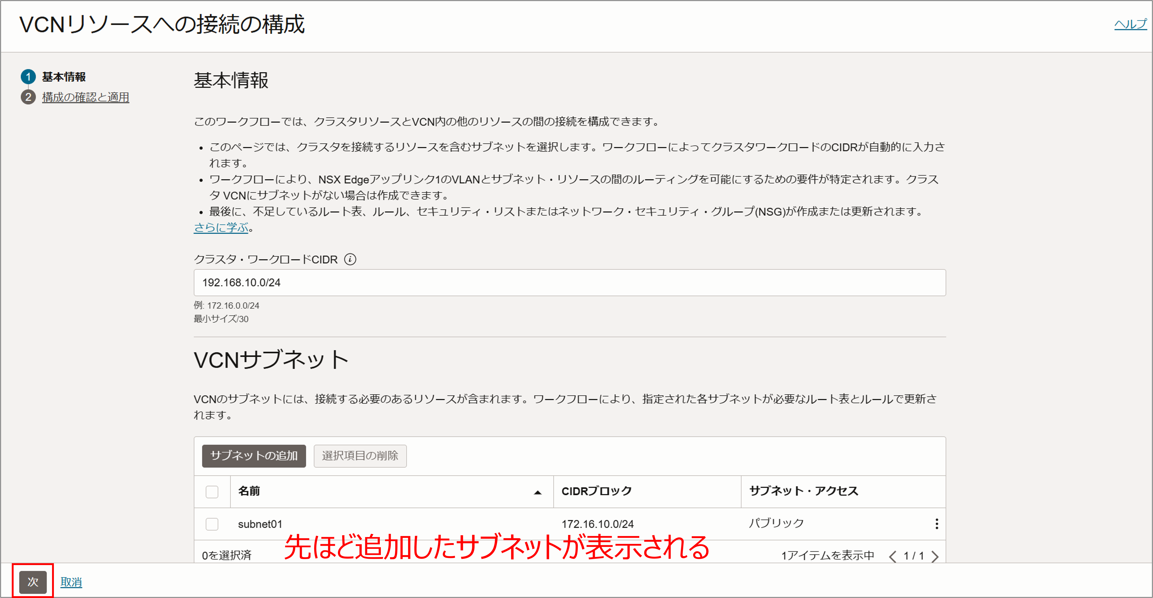Click the 取消 link

(71, 582)
